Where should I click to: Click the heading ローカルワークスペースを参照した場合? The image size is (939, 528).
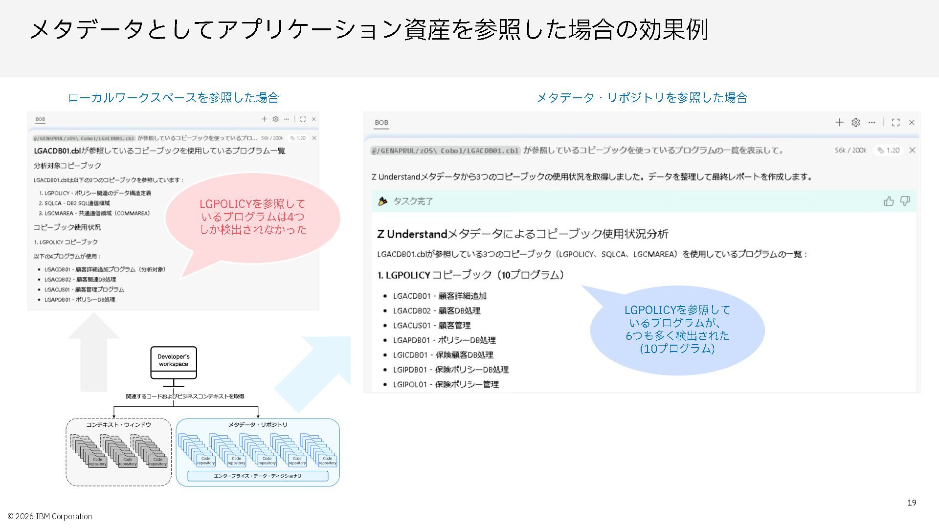pyautogui.click(x=173, y=98)
